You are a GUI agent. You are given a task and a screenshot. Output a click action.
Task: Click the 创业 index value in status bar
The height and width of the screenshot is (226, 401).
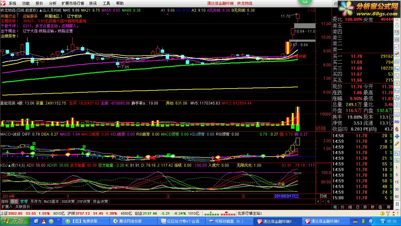point(150,213)
